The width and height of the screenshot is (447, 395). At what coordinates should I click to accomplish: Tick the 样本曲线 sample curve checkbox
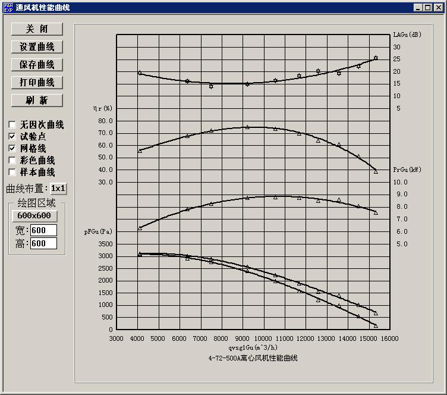[12, 173]
